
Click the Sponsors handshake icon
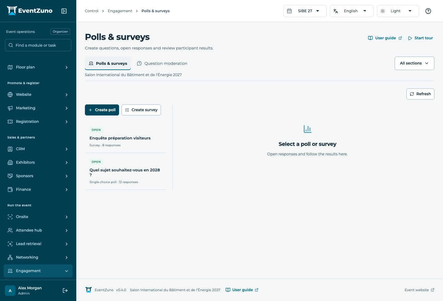[x=10, y=176]
